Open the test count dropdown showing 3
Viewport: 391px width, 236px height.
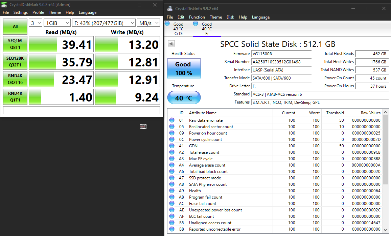pyautogui.click(x=36, y=23)
